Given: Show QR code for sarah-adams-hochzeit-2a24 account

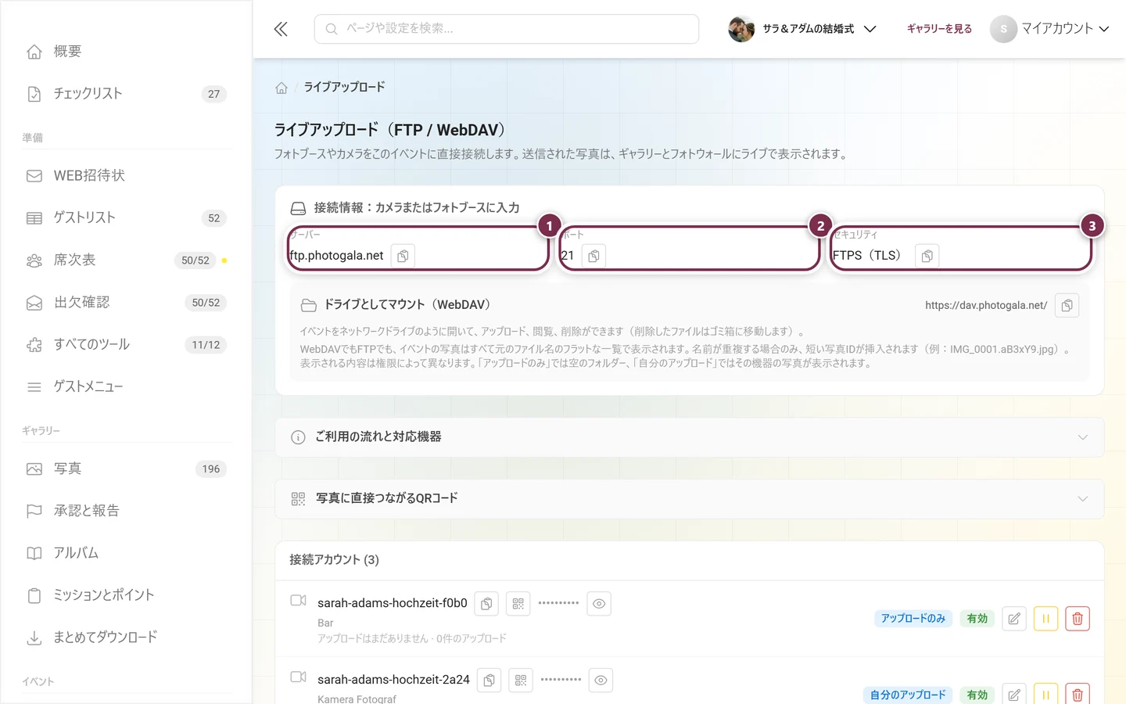Looking at the screenshot, I should click(x=521, y=680).
